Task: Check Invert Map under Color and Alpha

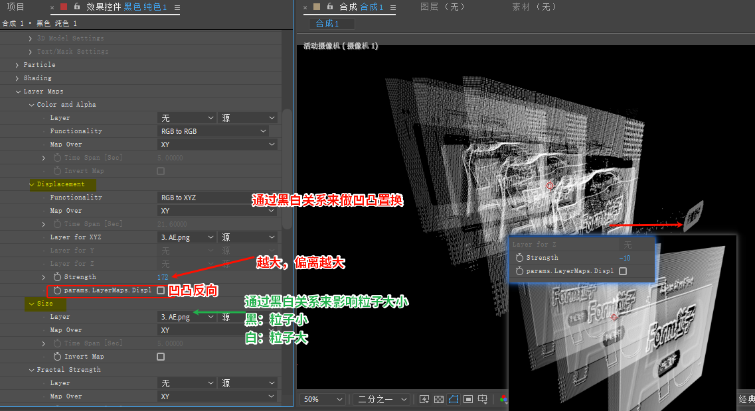Action: 161,171
